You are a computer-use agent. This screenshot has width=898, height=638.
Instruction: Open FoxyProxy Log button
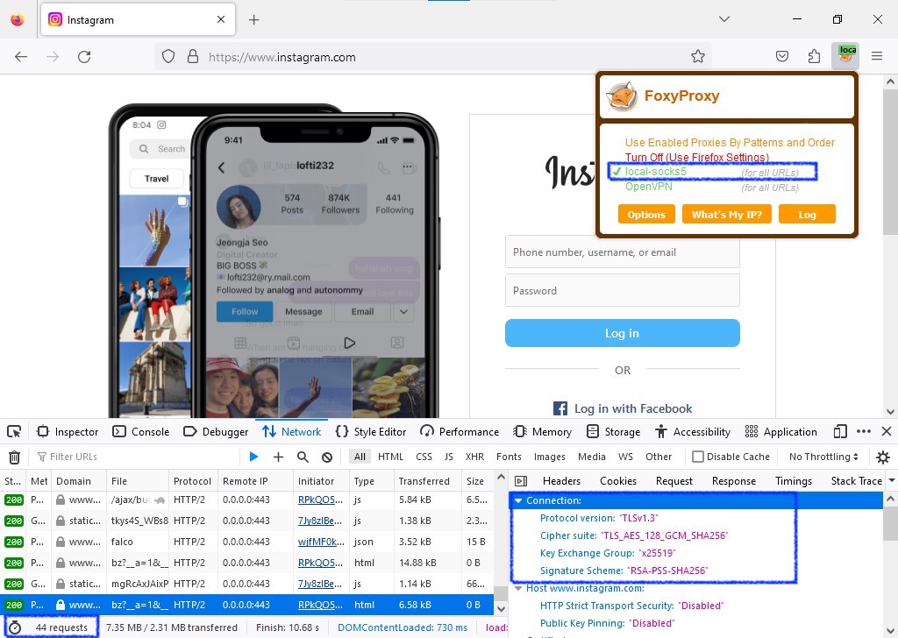tap(807, 215)
